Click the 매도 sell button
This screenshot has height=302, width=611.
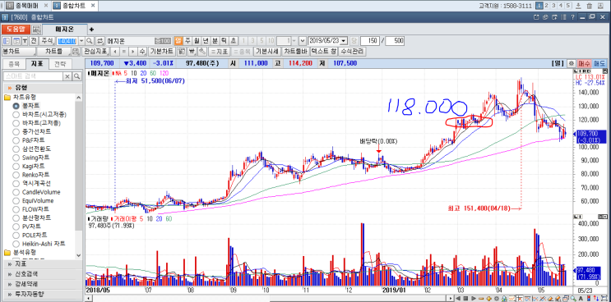click(x=599, y=63)
